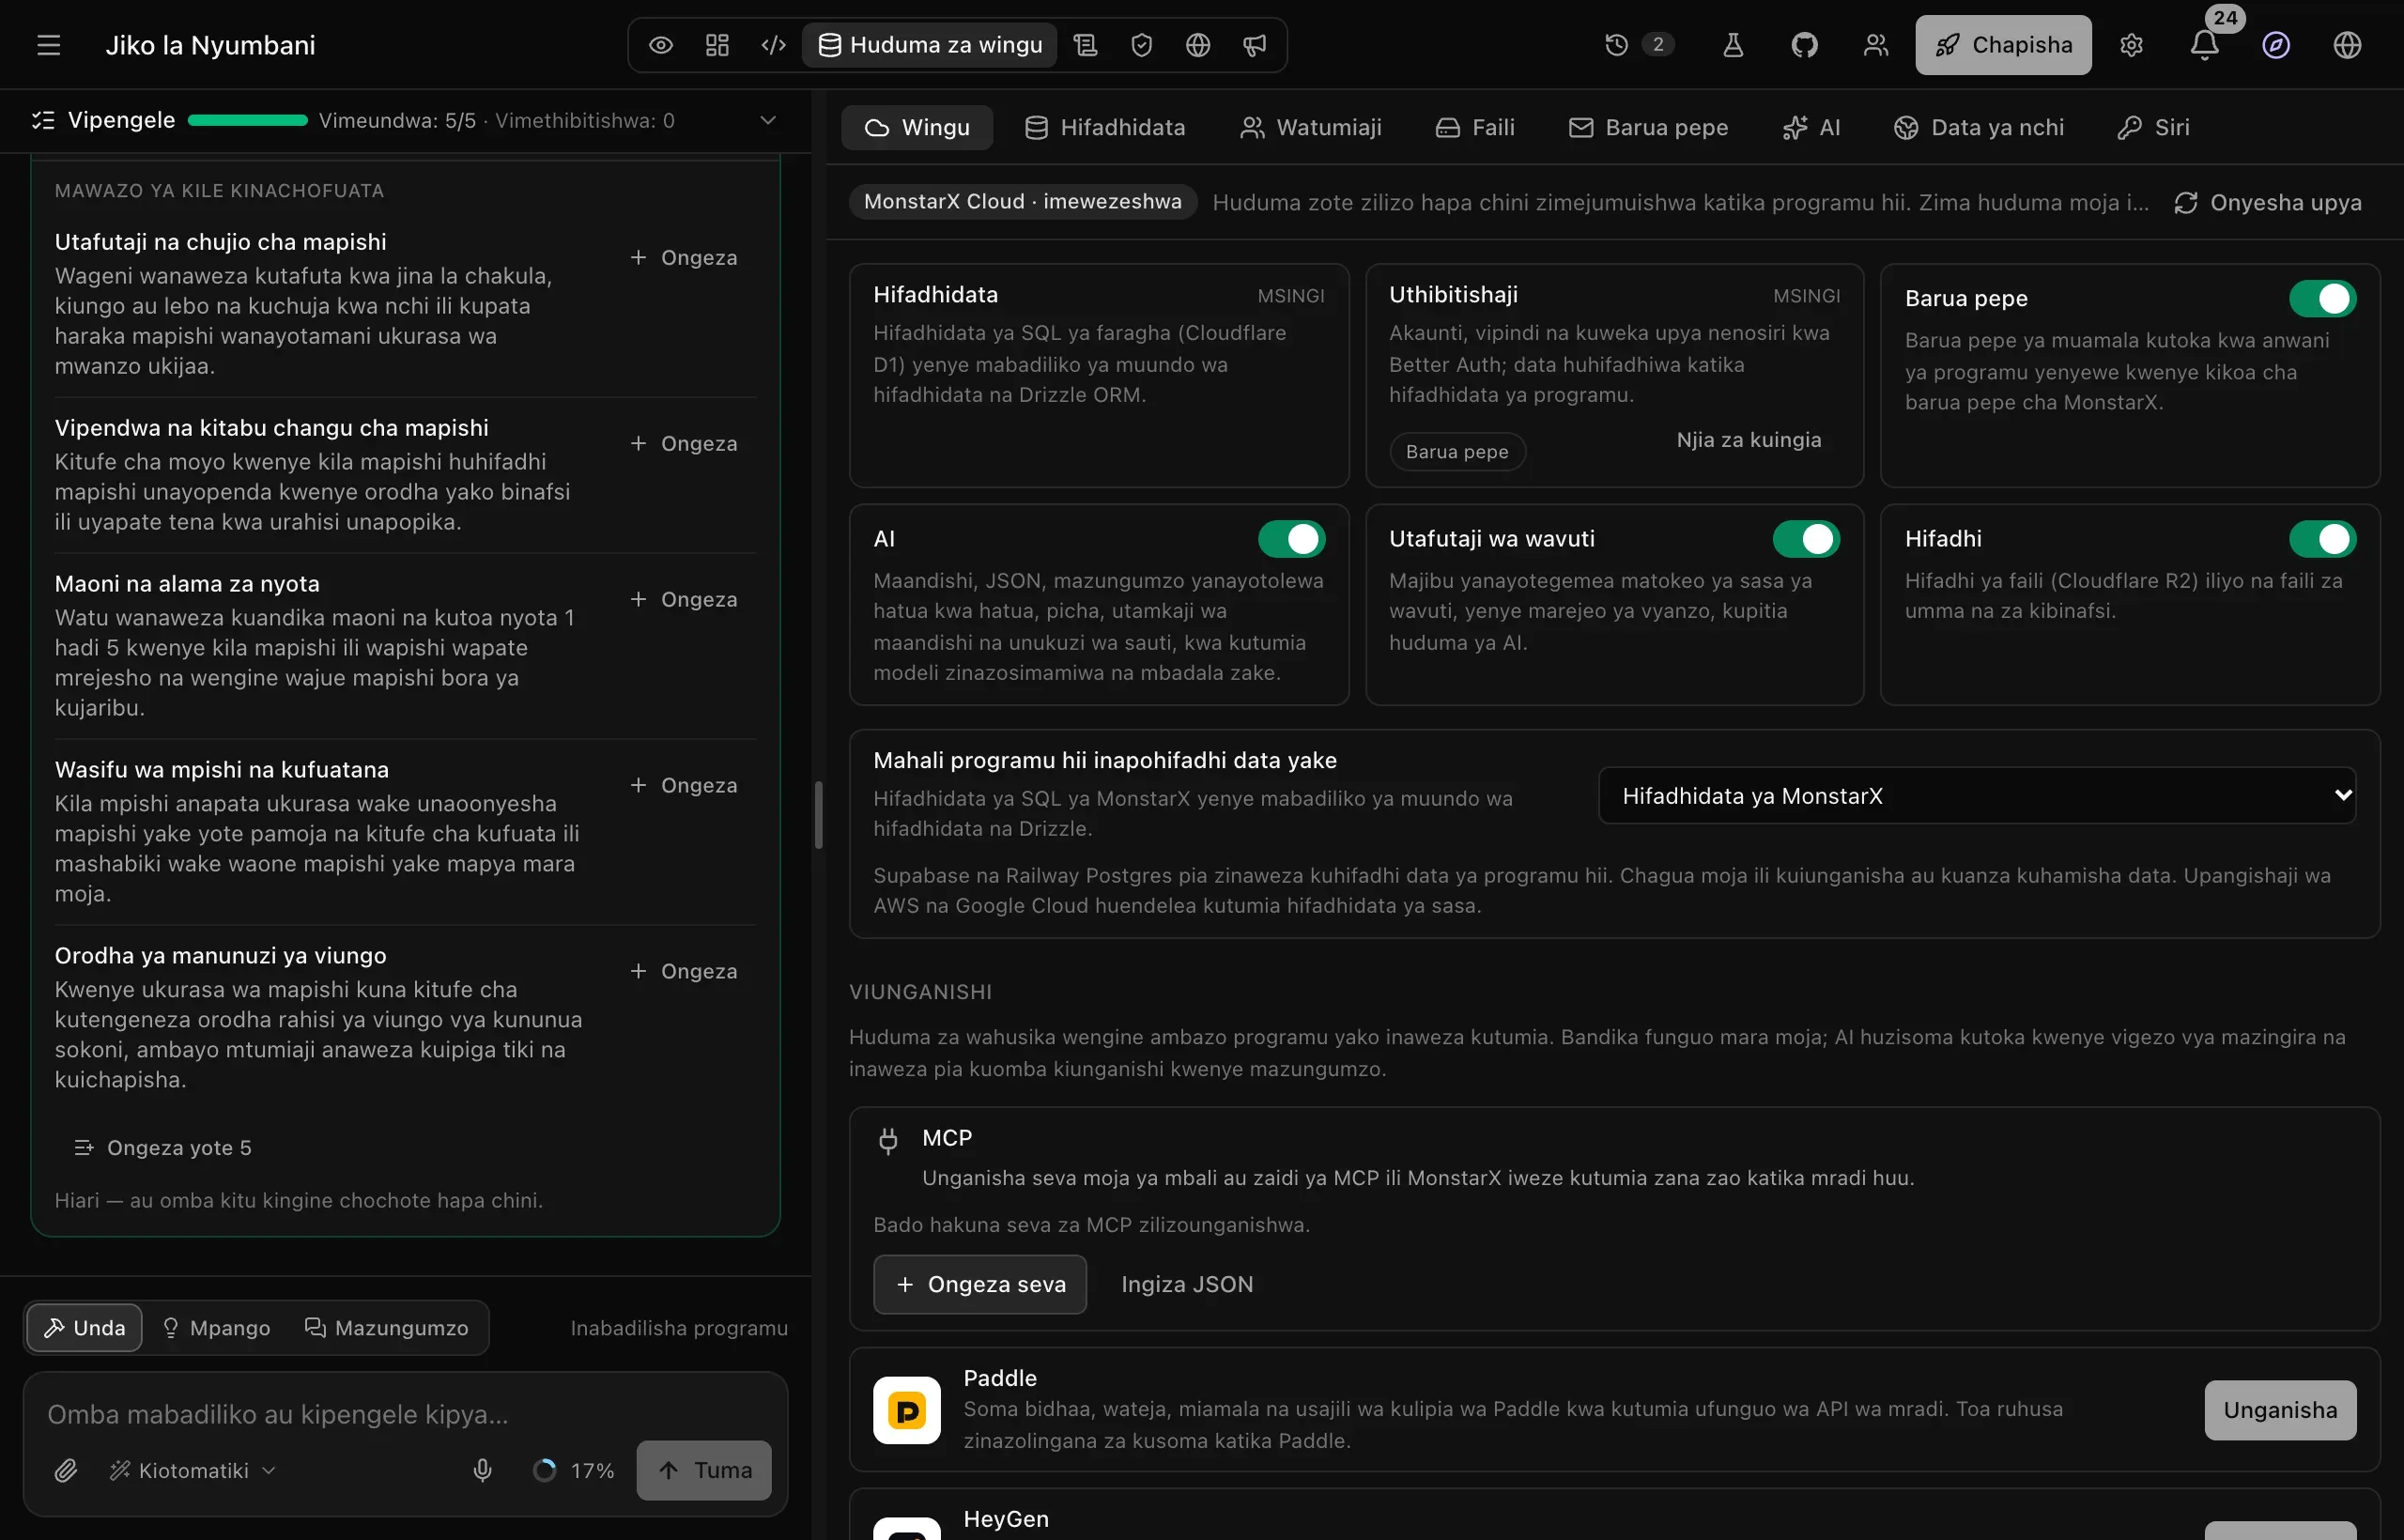Open settings gear in top bar
This screenshot has height=1540, width=2404.
(x=2131, y=45)
